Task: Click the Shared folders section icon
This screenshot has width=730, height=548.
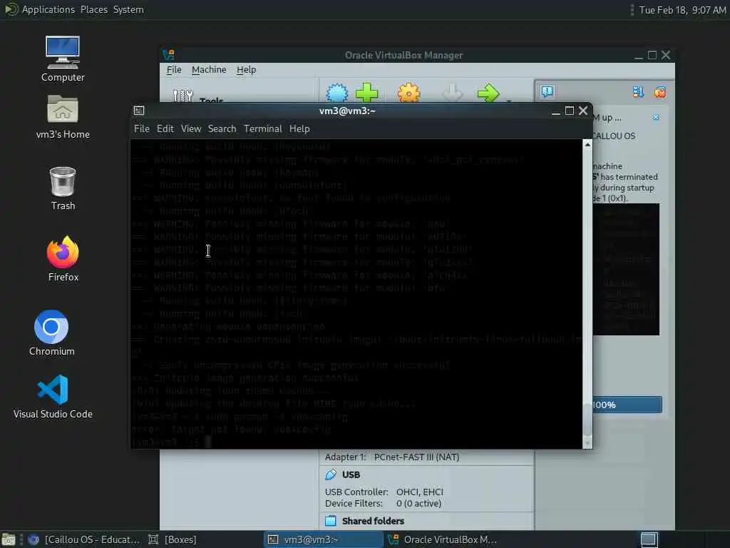Action: (x=331, y=520)
